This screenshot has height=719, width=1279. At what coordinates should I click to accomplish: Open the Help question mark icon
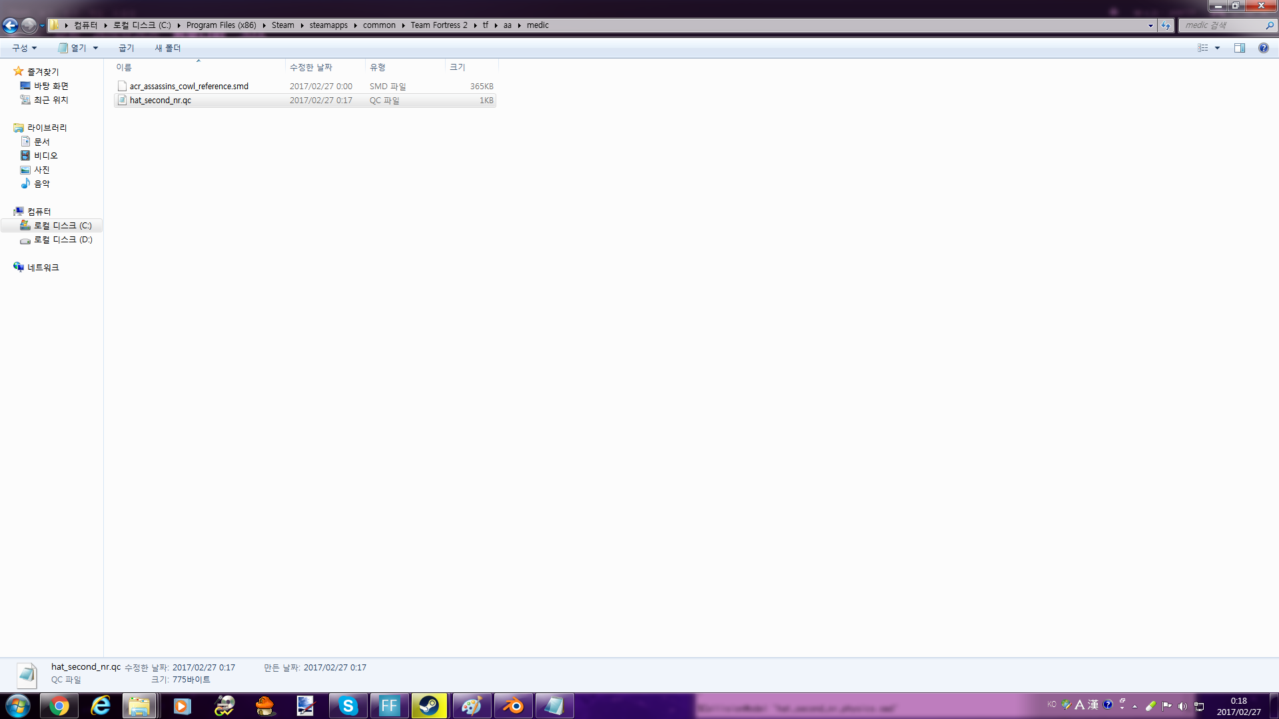click(1263, 48)
